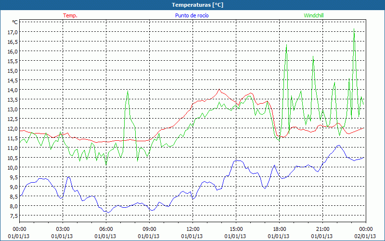Viewport: 385px width, 241px height.
Task: Click the '01/01/13' date beneath 18:00
Action: click(279, 236)
